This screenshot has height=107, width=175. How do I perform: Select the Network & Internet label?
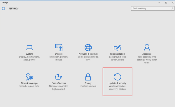(88, 54)
